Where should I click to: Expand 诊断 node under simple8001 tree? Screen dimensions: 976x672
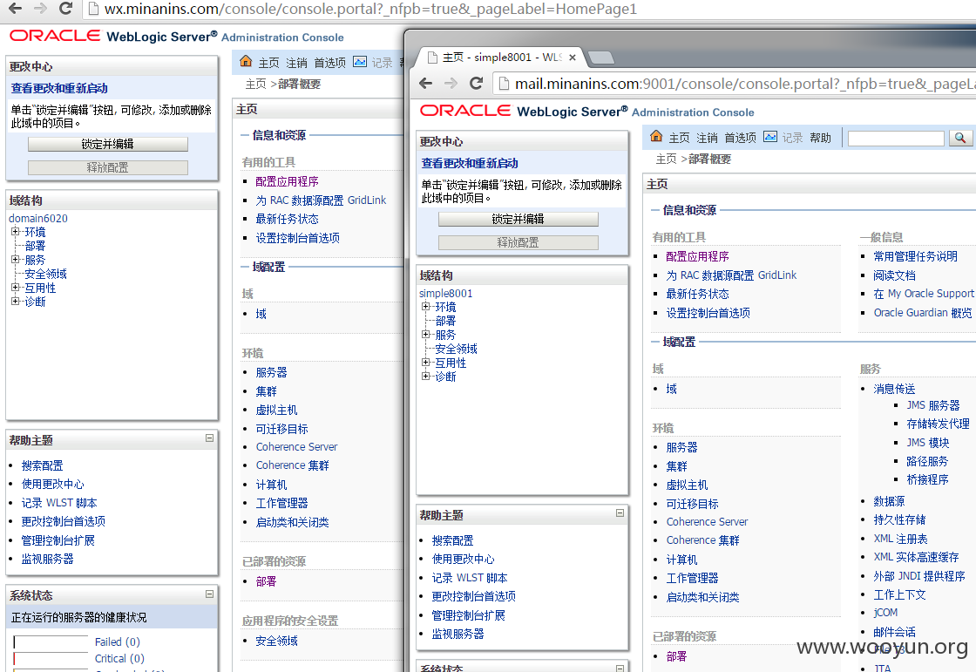coord(426,376)
